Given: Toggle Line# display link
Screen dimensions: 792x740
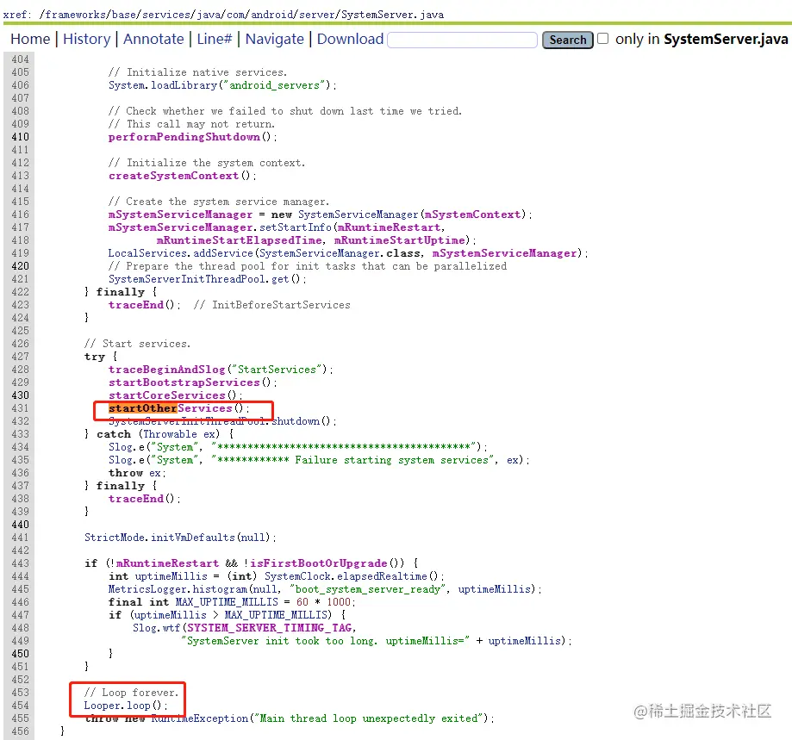Looking at the screenshot, I should [x=215, y=39].
